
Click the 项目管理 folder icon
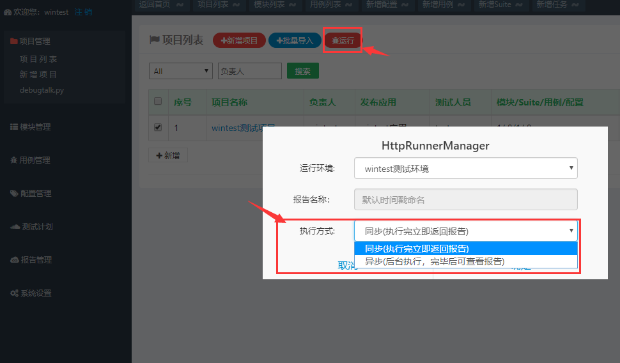[x=14, y=42]
